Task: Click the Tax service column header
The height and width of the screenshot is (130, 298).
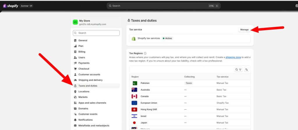Action: coord(222,77)
